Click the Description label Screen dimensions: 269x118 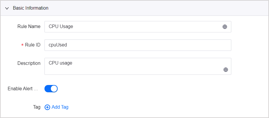29,63
